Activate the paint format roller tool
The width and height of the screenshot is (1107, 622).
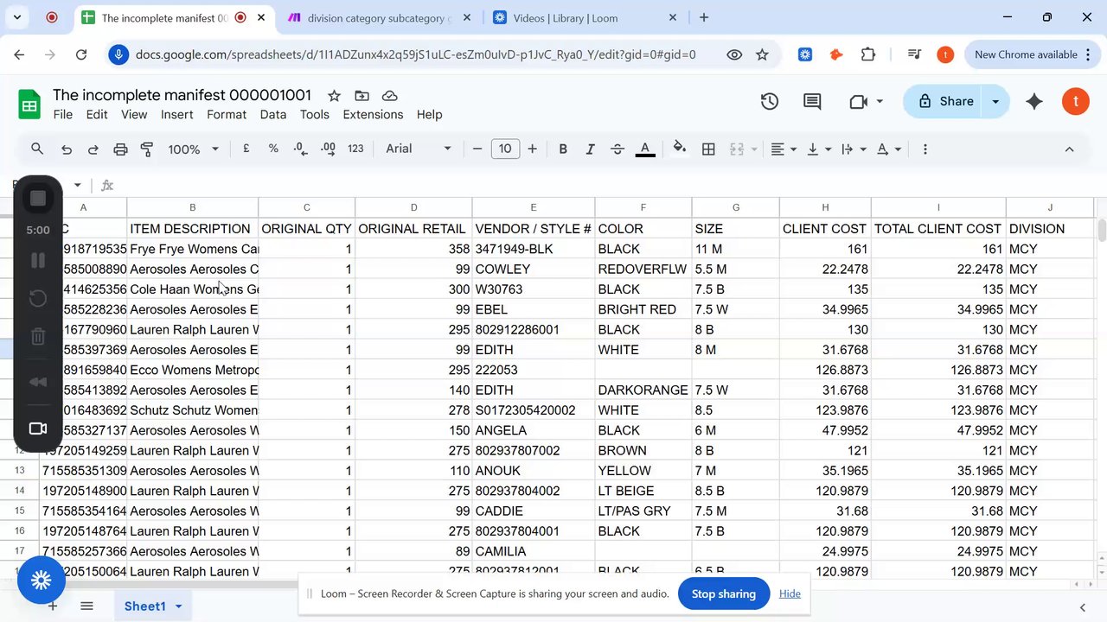[147, 149]
